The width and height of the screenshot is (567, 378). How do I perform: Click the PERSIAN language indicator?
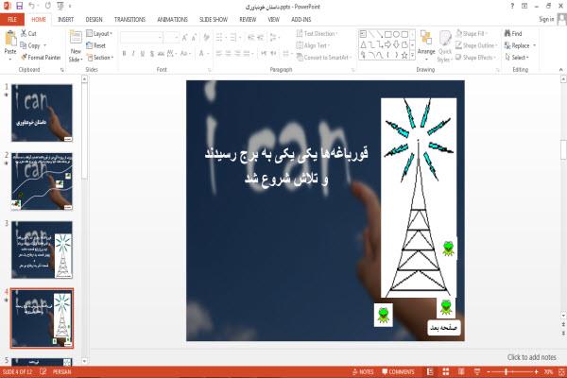click(x=62, y=371)
